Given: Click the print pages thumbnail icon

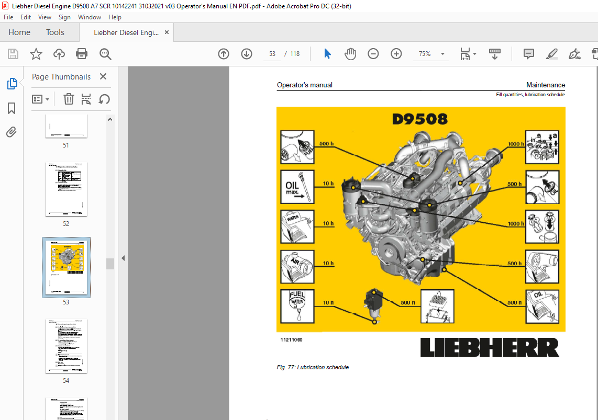Looking at the screenshot, I should click(86, 99).
